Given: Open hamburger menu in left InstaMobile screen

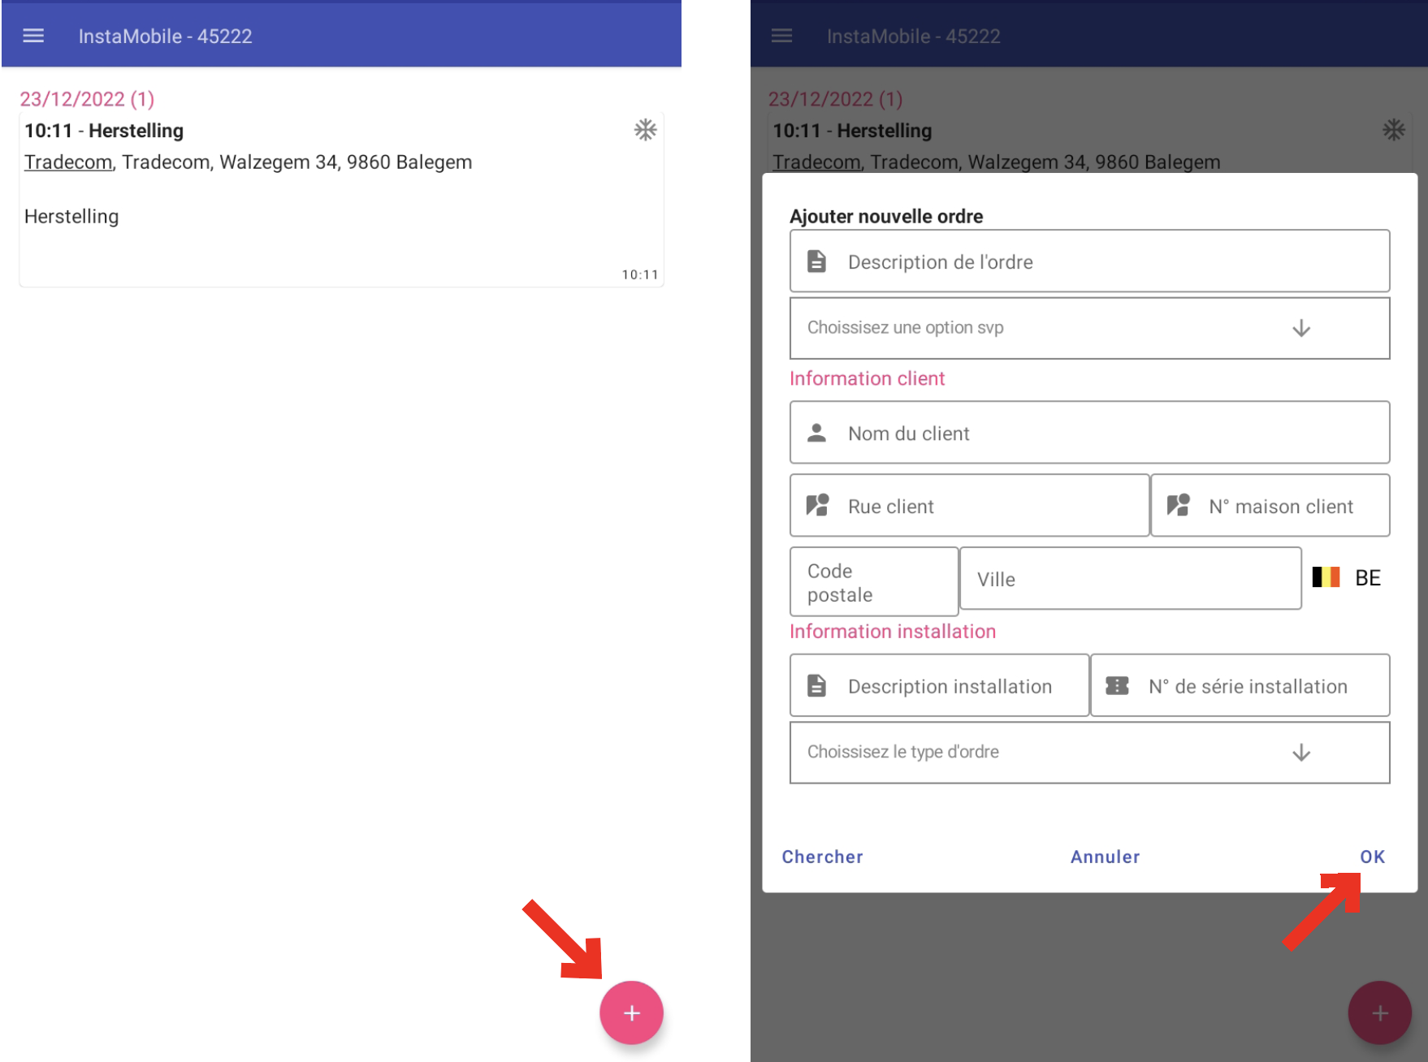Looking at the screenshot, I should pyautogui.click(x=33, y=36).
